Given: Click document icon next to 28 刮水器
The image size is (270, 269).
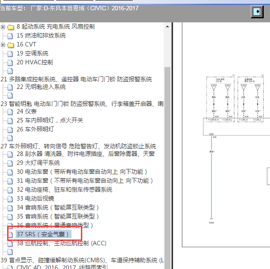Looking at the screenshot, I should click(10, 154).
